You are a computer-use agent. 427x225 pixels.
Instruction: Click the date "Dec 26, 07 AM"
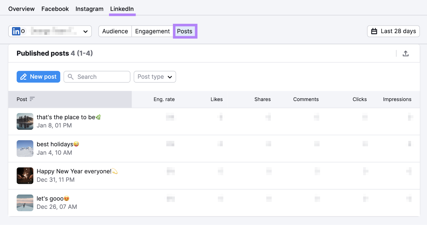coord(57,207)
